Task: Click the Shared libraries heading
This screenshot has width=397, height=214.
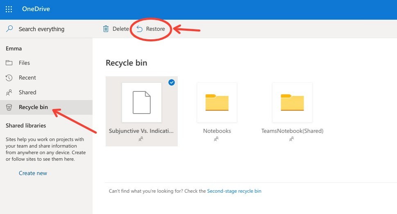Action: coord(26,125)
